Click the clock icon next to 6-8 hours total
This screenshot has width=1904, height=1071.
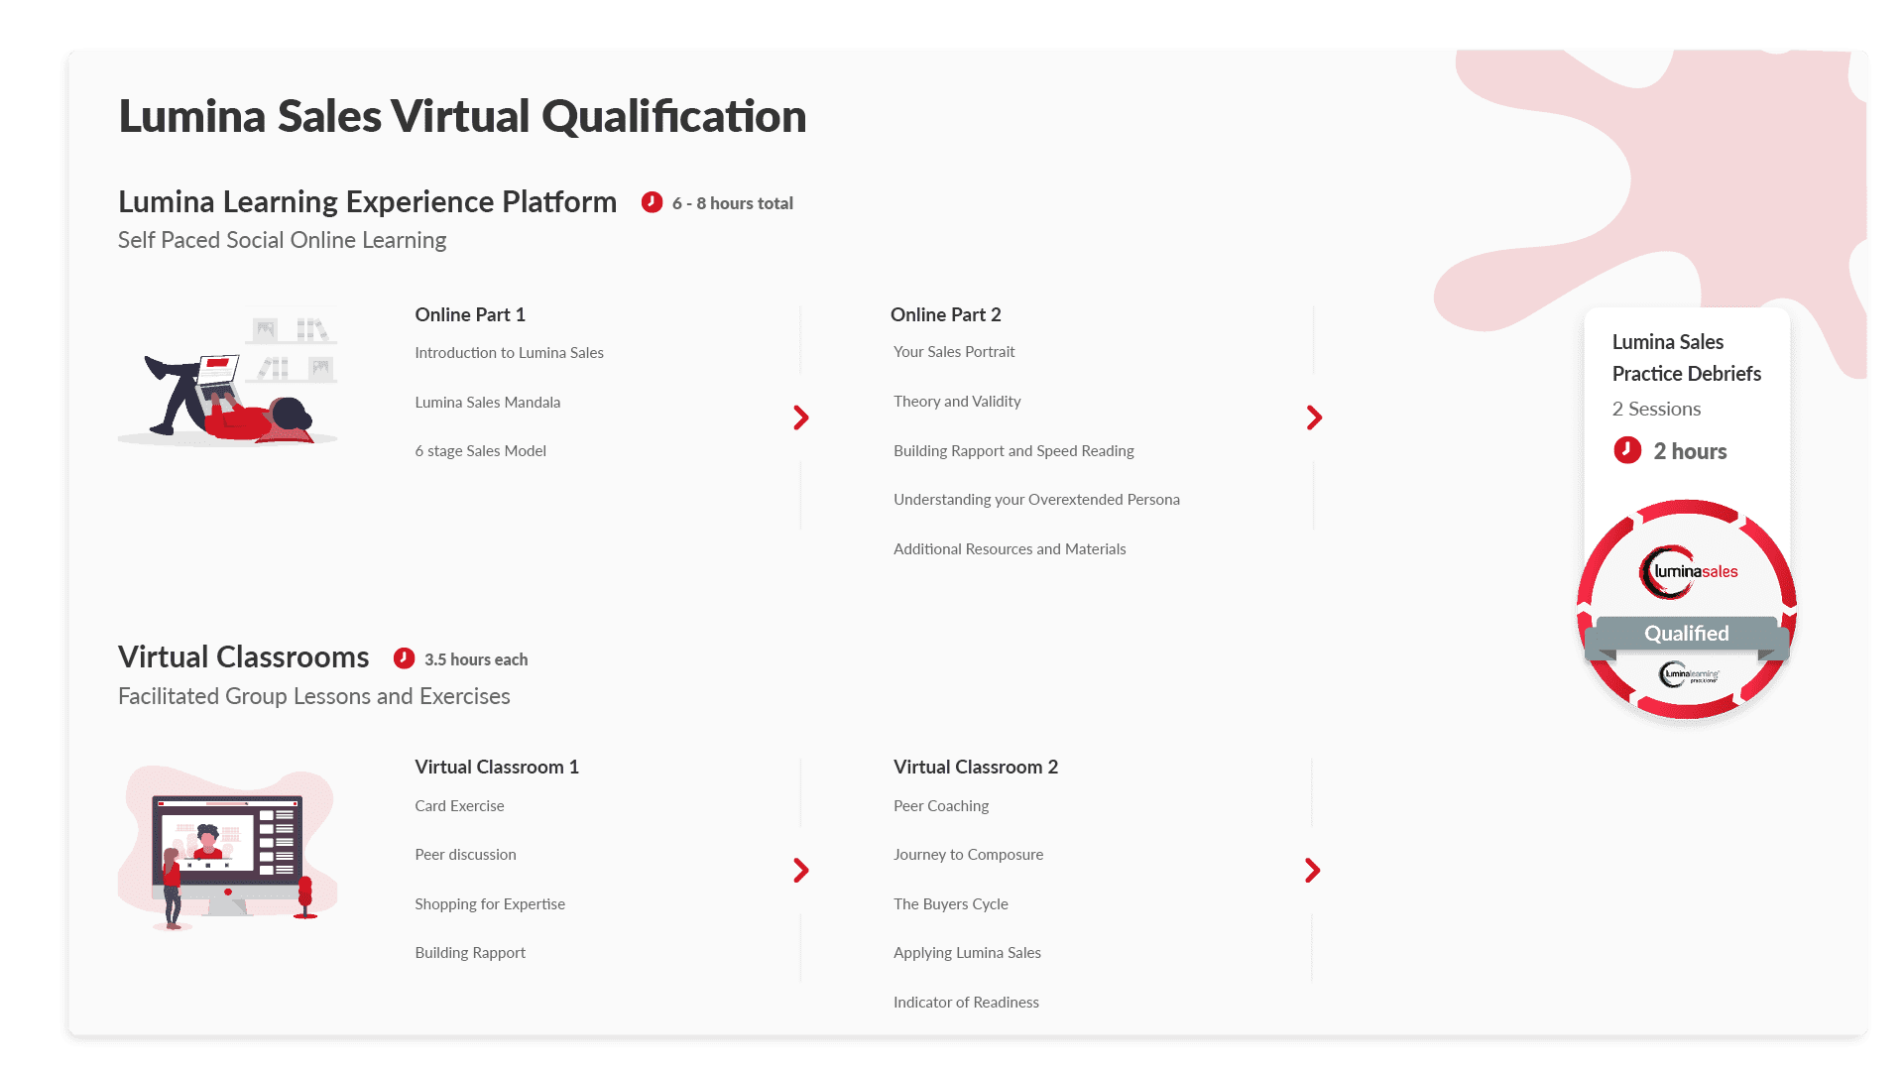pyautogui.click(x=652, y=202)
